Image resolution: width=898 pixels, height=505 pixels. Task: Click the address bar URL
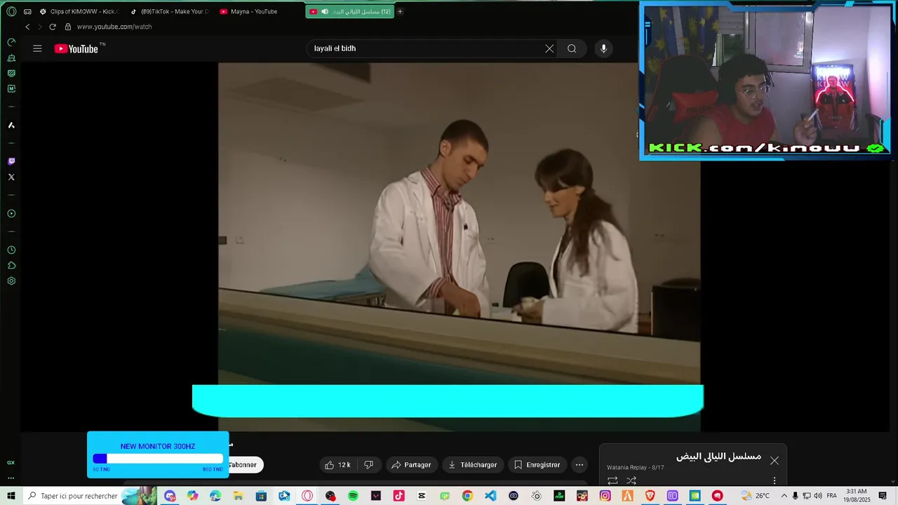pos(114,27)
